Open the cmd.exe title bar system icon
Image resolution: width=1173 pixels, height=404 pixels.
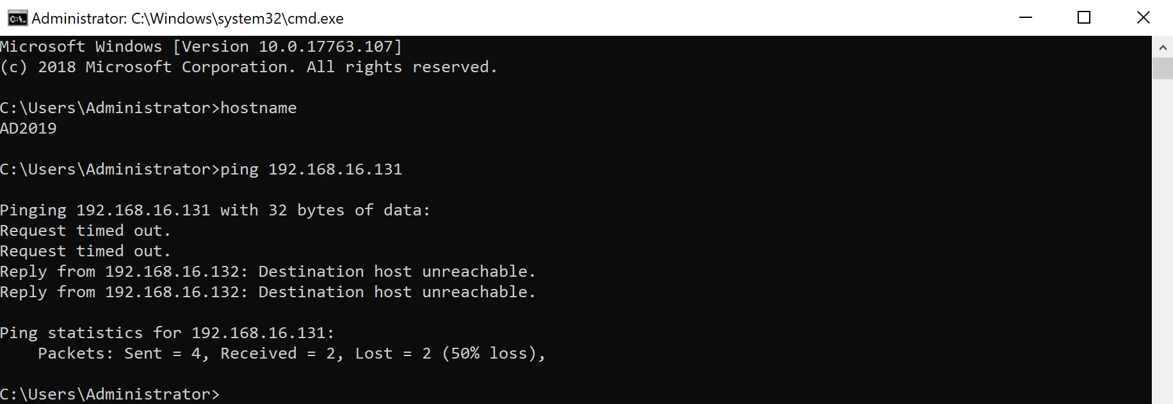17,18
